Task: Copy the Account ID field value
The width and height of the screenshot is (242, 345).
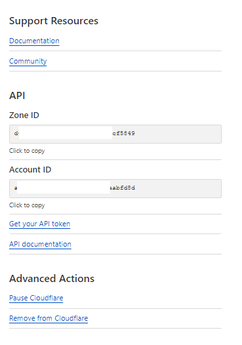Action: point(115,188)
